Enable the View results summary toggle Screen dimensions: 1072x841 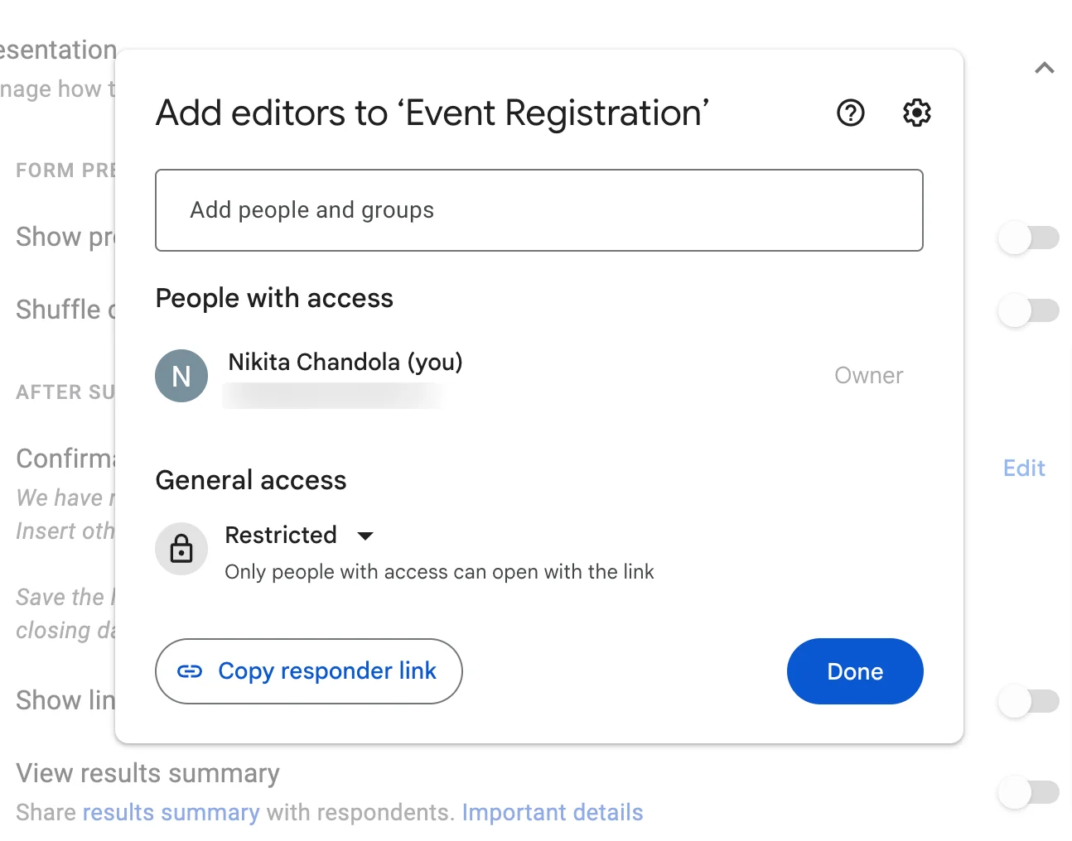tap(1028, 792)
